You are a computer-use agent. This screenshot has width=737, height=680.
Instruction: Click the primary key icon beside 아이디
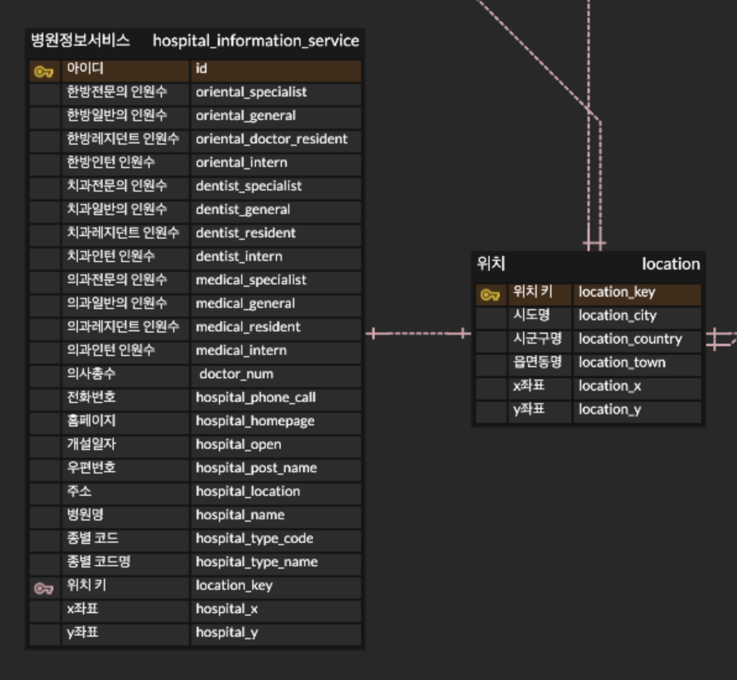coord(44,72)
